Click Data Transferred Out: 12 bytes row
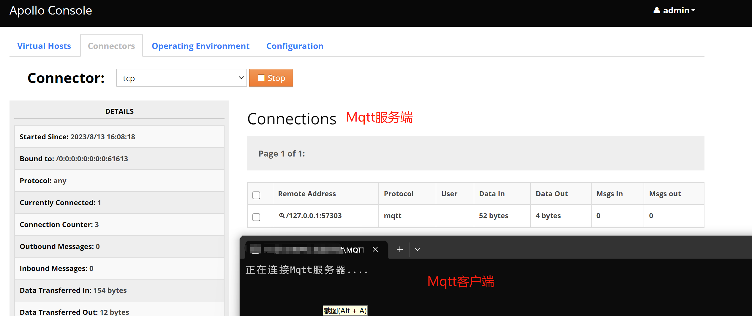Screen dimensions: 752x316 click(119, 309)
